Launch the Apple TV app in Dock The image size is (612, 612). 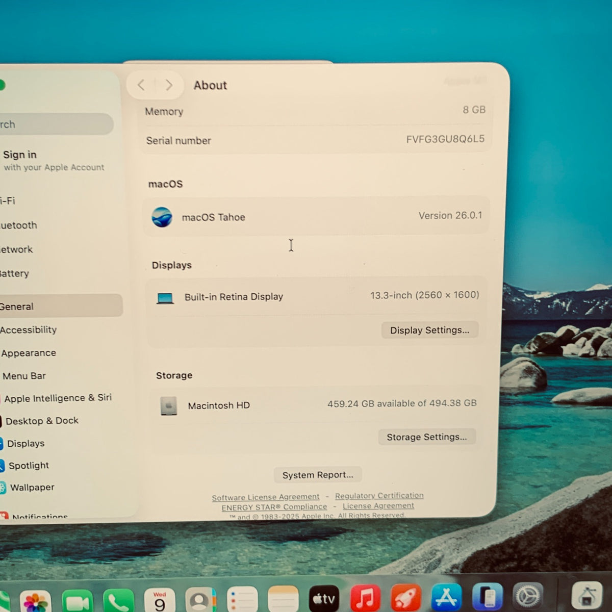324,599
